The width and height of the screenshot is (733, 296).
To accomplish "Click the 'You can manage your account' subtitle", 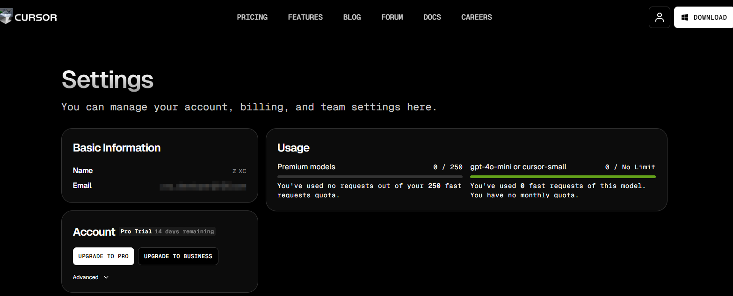I will [x=249, y=107].
